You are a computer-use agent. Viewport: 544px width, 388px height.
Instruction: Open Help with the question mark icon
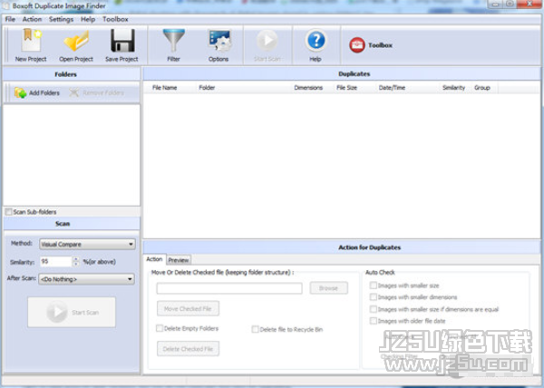[x=316, y=40]
